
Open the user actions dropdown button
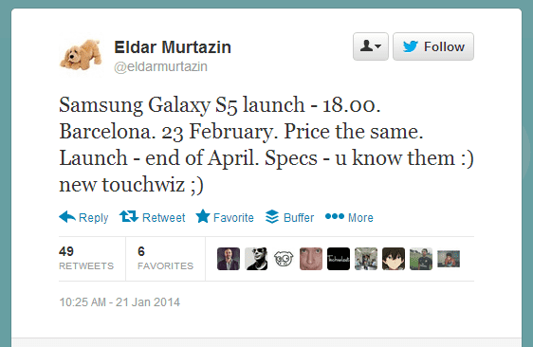click(x=371, y=46)
